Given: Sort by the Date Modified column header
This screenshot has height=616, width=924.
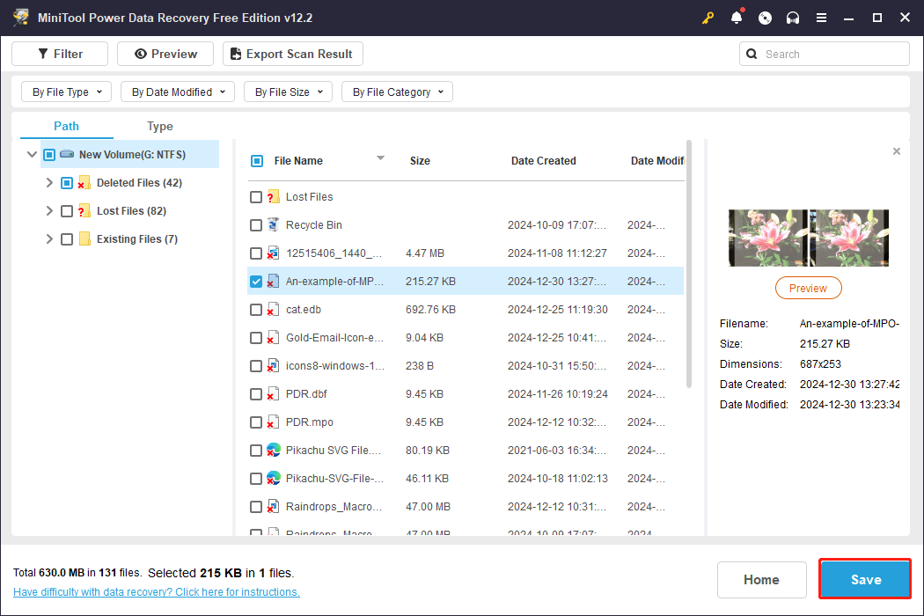Looking at the screenshot, I should tap(657, 161).
